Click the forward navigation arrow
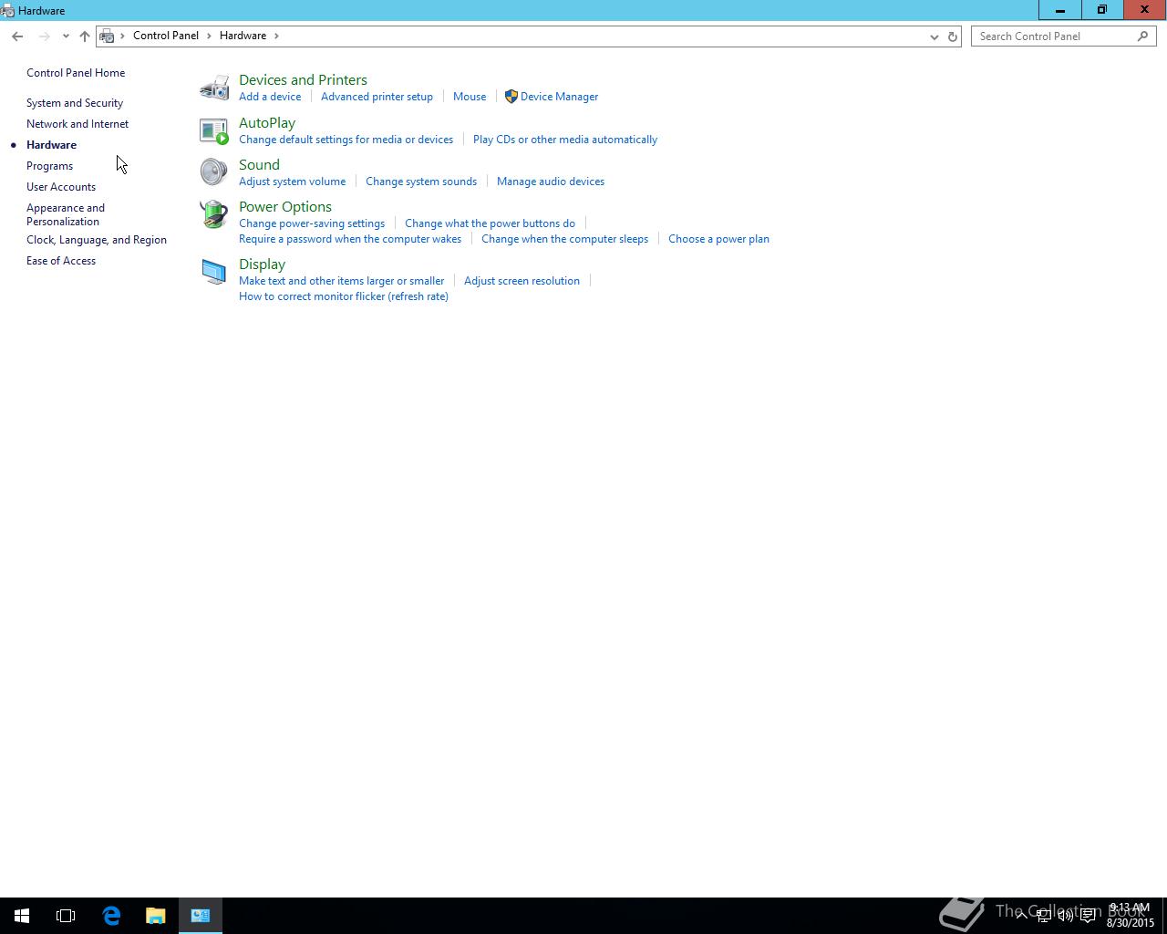This screenshot has height=934, width=1167. pos(44,36)
